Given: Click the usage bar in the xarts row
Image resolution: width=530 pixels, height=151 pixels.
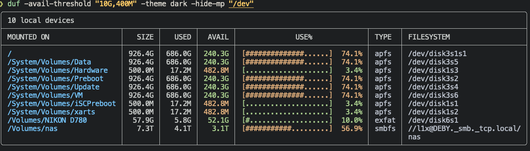Looking at the screenshot, I should pyautogui.click(x=287, y=112).
